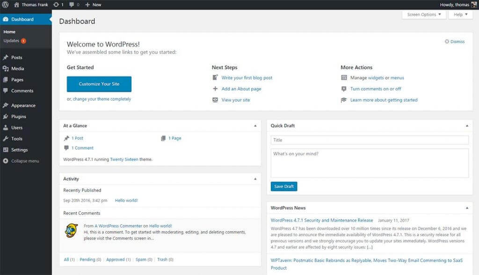
Task: Expand the Help panel dropdown
Action: coord(460,14)
